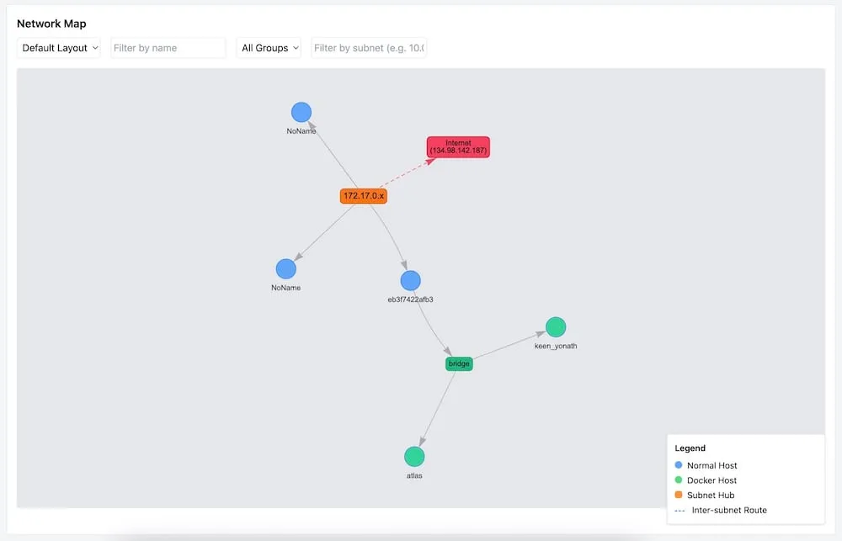Select the upper NoName host node
Image resolution: width=842 pixels, height=541 pixels.
pyautogui.click(x=301, y=112)
